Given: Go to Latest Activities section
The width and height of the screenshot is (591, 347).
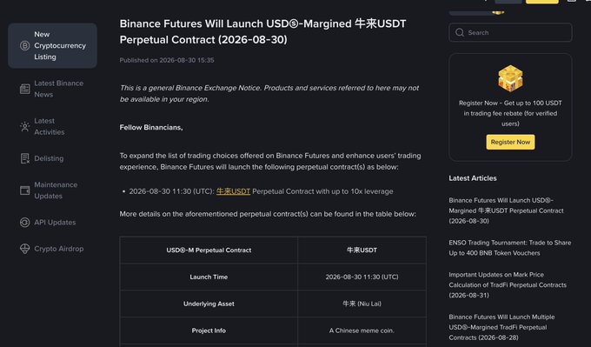Looking at the screenshot, I should point(52,127).
